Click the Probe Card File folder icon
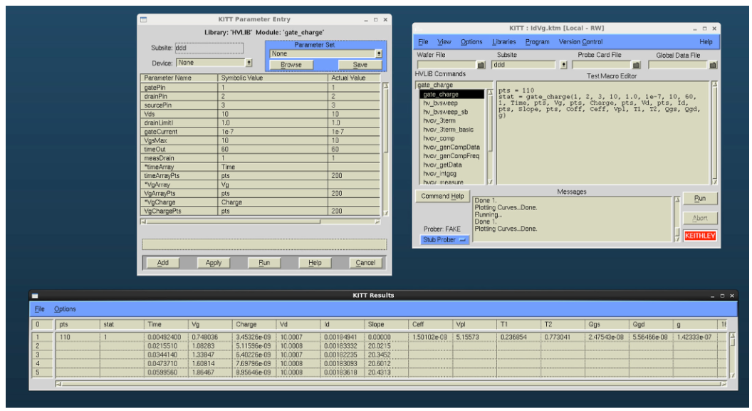The width and height of the screenshot is (752, 411). [636, 65]
